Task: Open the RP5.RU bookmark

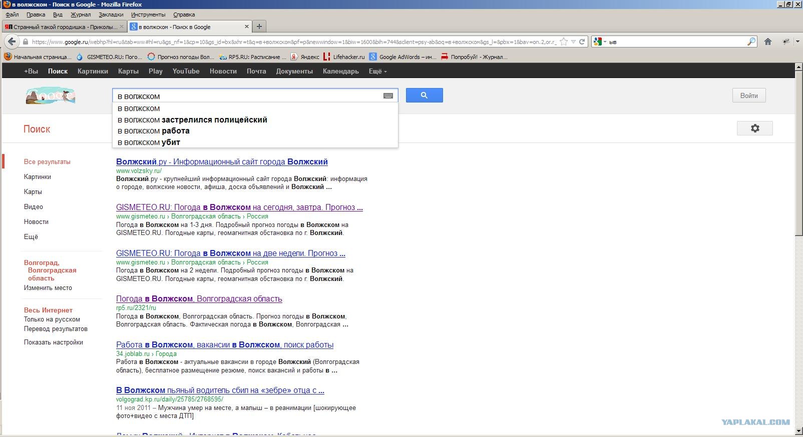Action: point(253,57)
